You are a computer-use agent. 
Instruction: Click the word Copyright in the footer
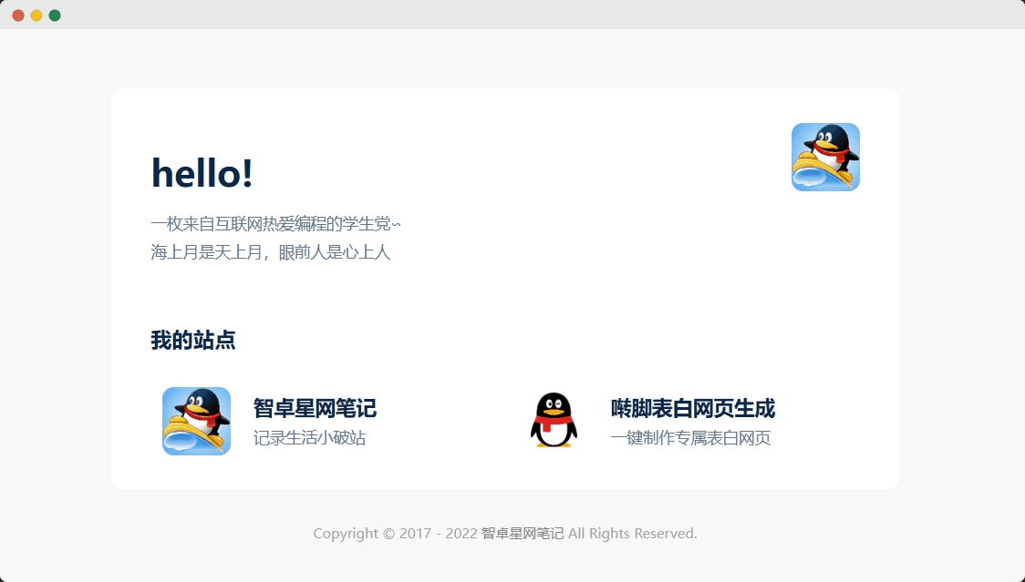click(x=346, y=534)
